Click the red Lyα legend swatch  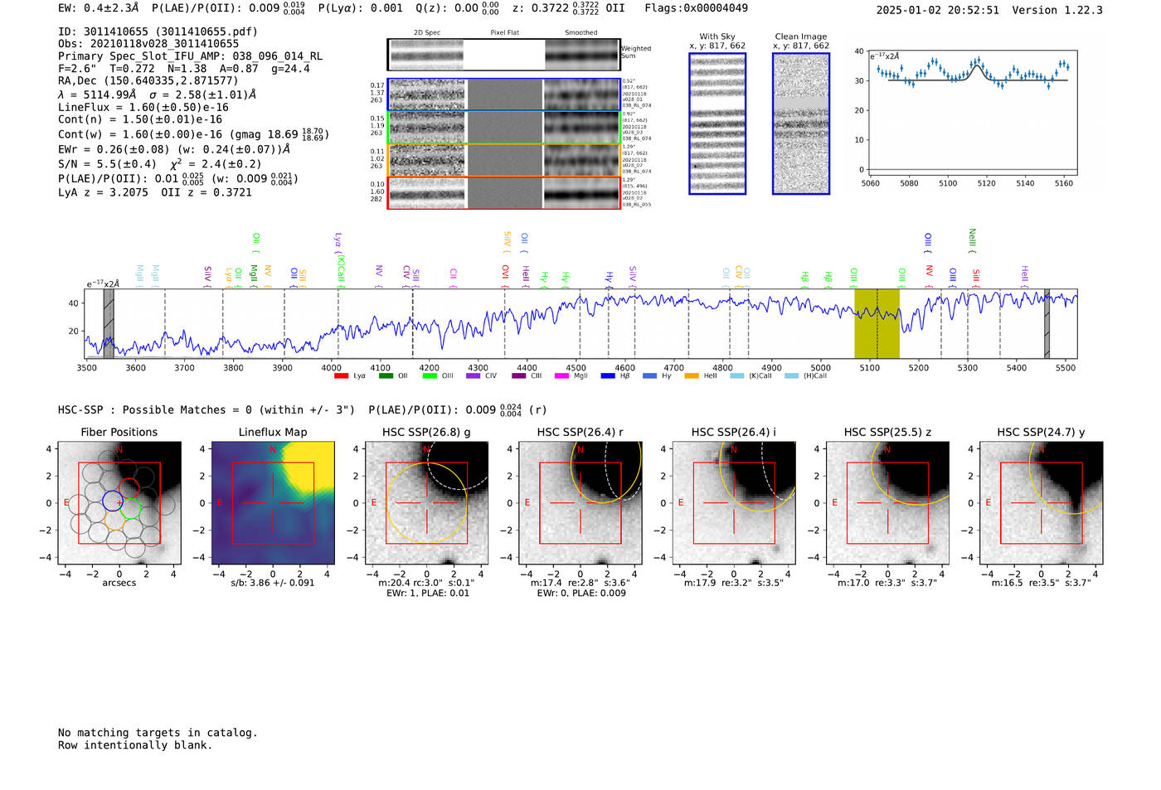341,376
